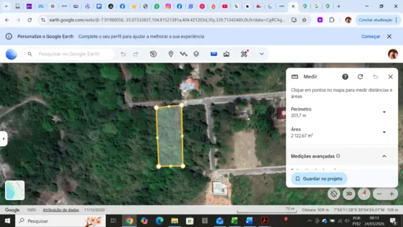Collapse the Medições avançadas section
The height and width of the screenshot is (227, 403).
(x=384, y=156)
